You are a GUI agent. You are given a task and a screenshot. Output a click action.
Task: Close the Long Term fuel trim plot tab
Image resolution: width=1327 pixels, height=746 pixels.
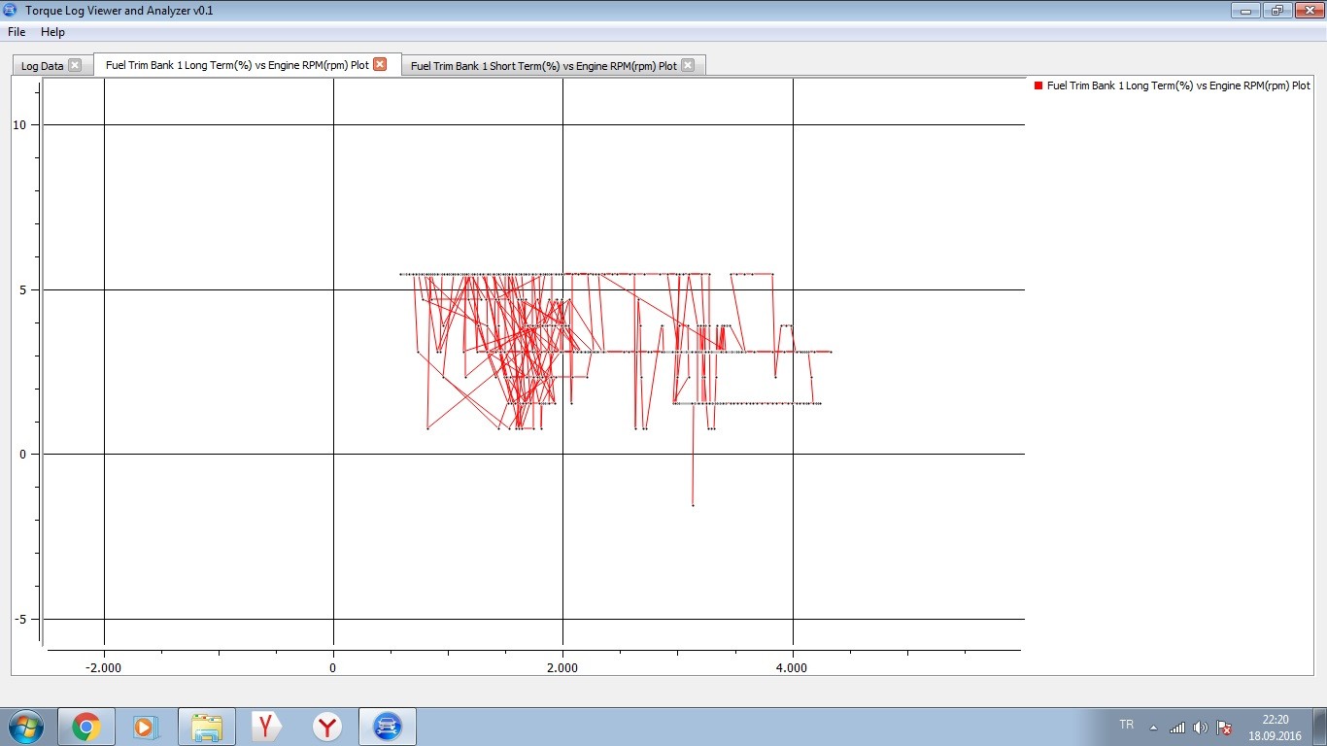pyautogui.click(x=380, y=64)
